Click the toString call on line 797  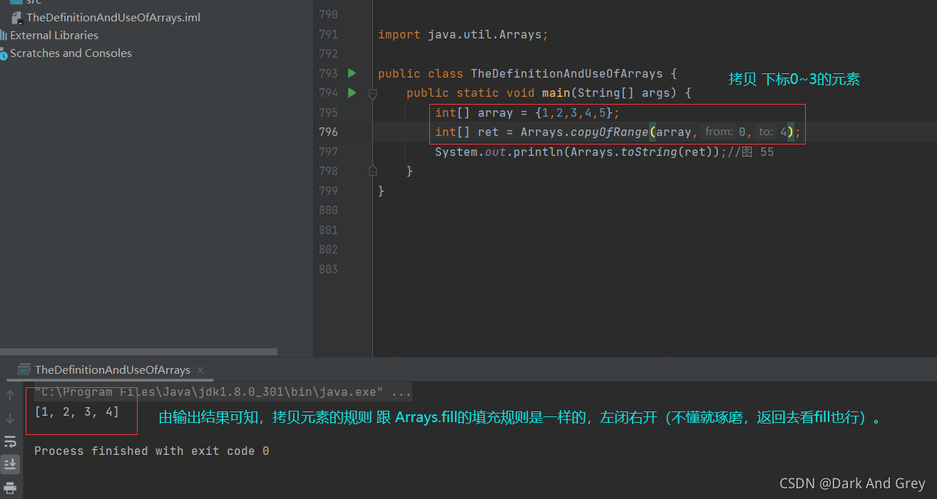pos(648,152)
